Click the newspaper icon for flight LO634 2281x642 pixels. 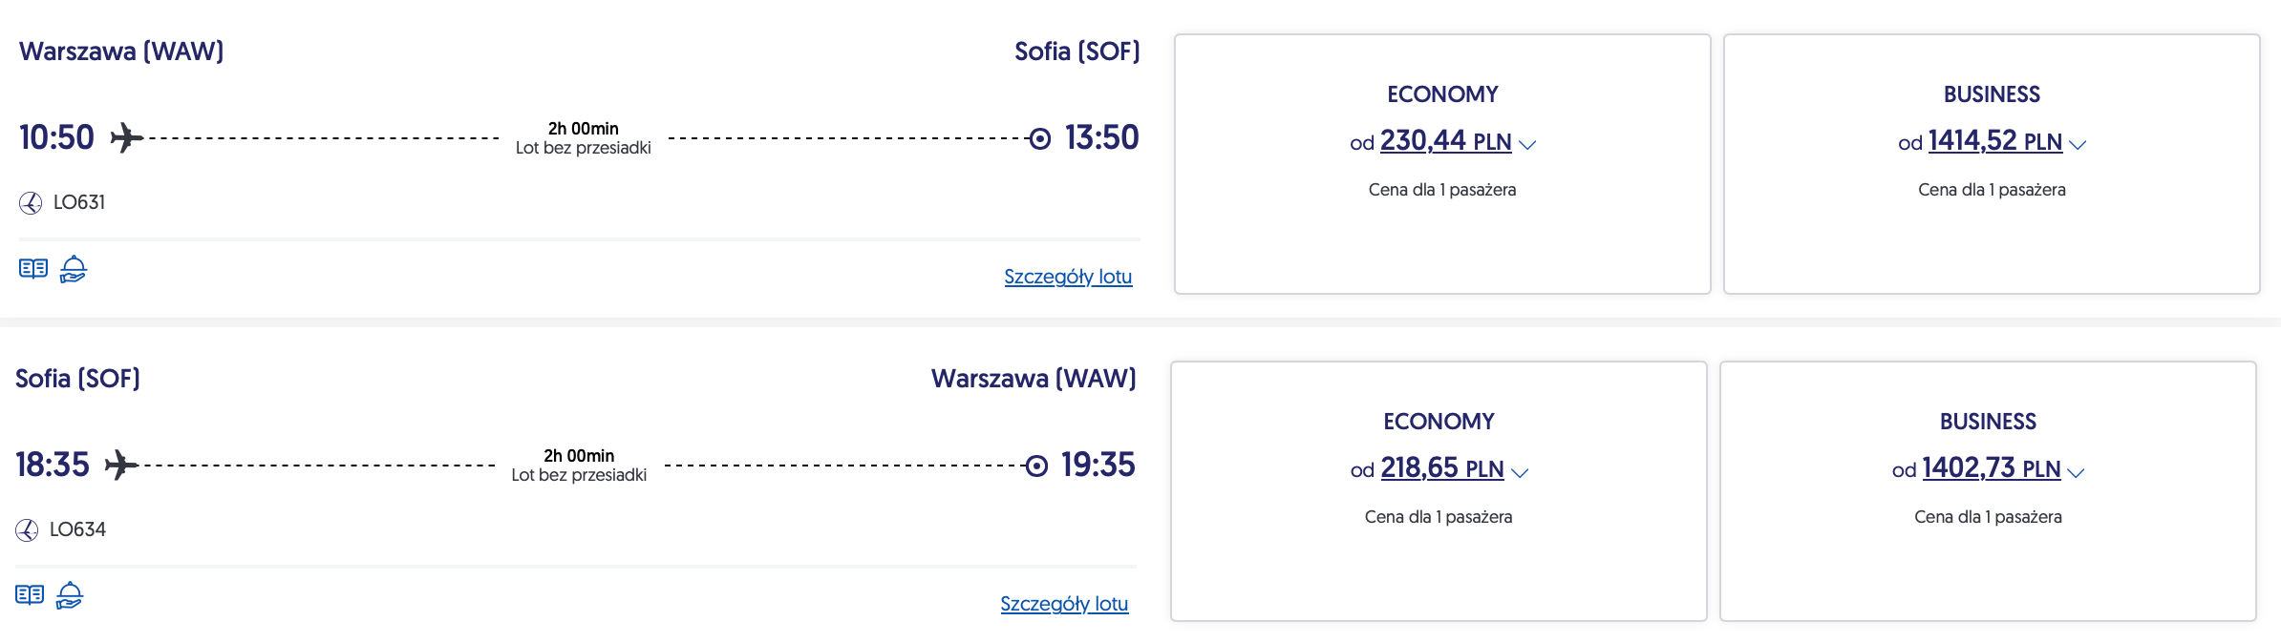click(30, 595)
